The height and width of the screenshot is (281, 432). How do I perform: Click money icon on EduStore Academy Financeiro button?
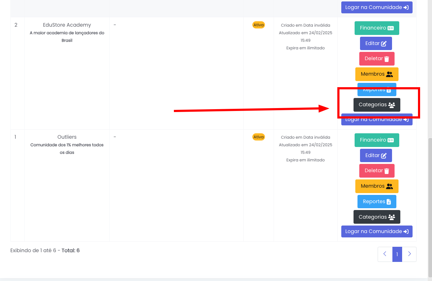point(391,28)
